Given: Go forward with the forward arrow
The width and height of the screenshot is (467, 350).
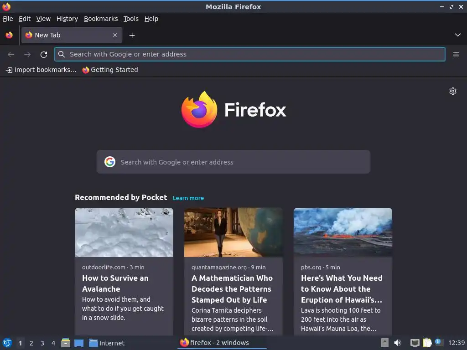Looking at the screenshot, I should (x=27, y=54).
